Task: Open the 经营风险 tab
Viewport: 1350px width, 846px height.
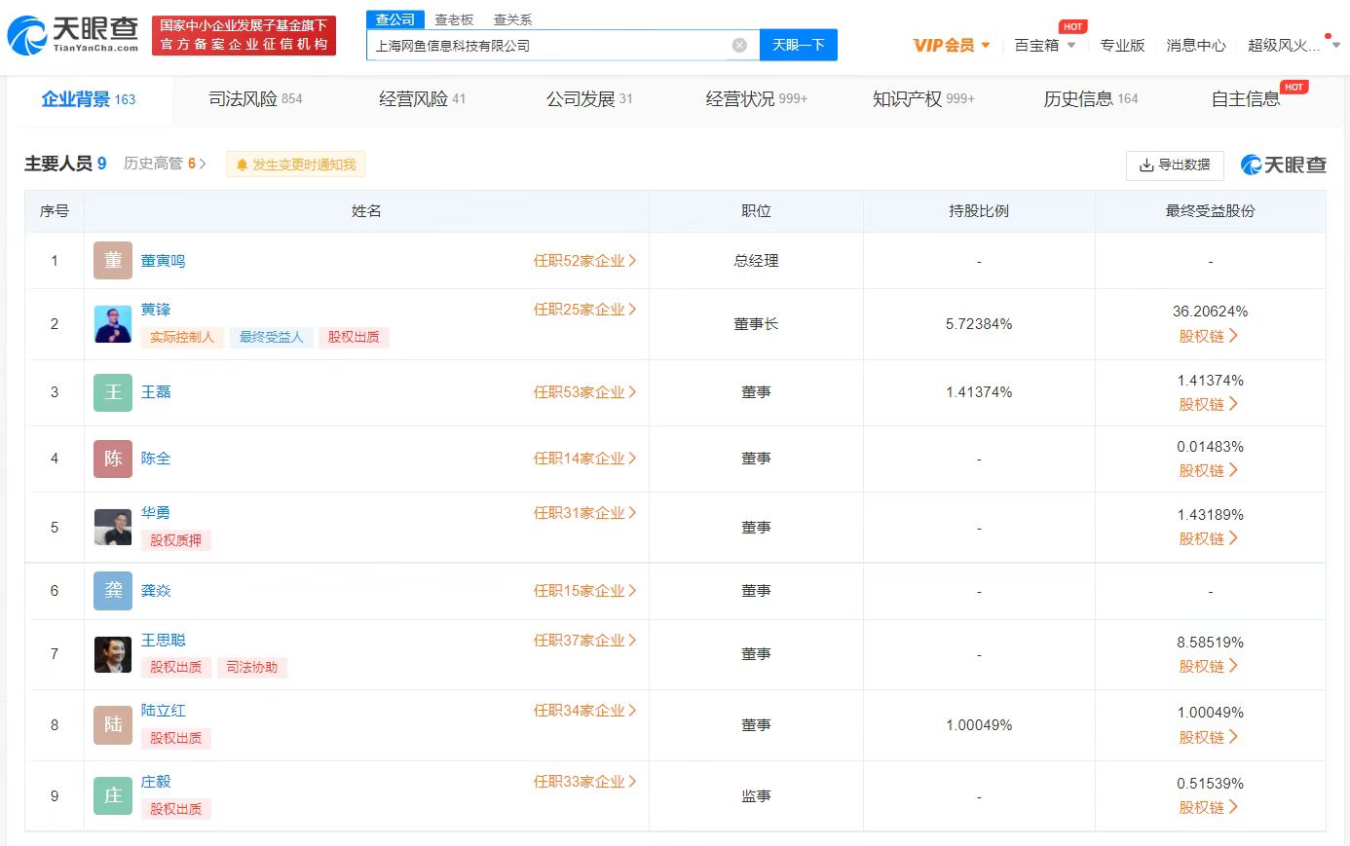Action: point(422,99)
